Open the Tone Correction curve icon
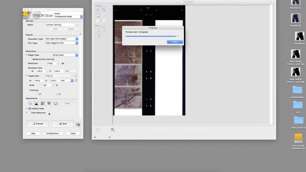The height and width of the screenshot is (172, 306). click(43, 103)
